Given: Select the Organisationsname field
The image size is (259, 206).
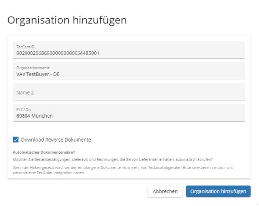Looking at the screenshot, I should click(x=129, y=71).
